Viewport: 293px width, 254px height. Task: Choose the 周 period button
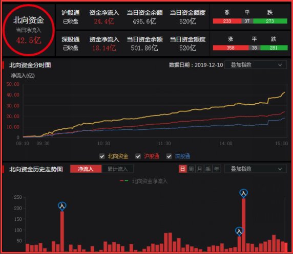click(191, 169)
